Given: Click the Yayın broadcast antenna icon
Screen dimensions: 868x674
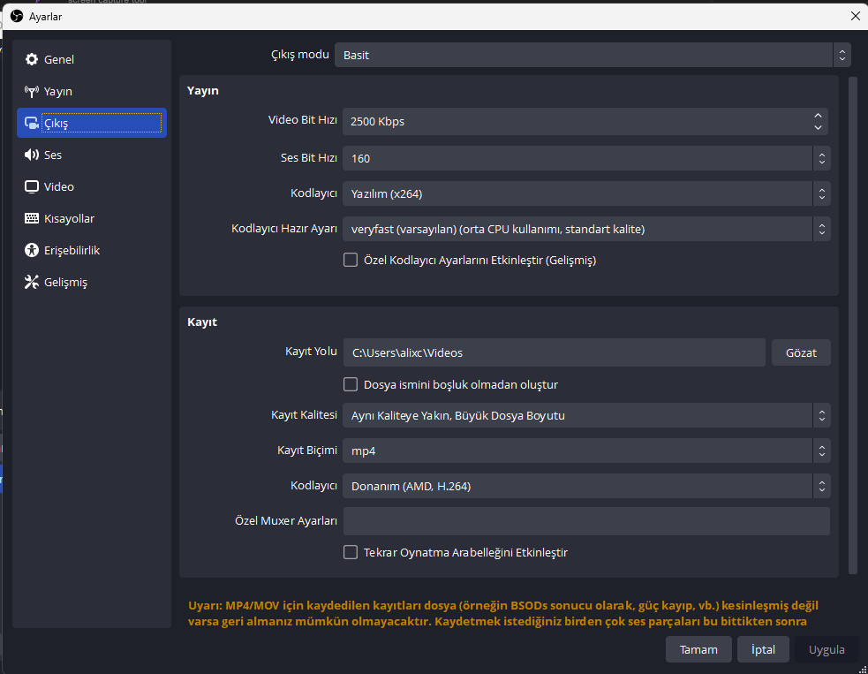Looking at the screenshot, I should [x=32, y=92].
